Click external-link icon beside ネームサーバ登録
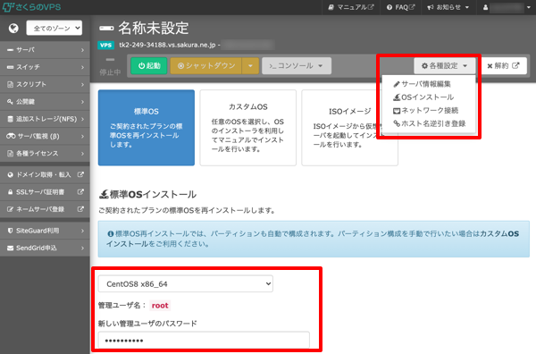Image resolution: width=536 pixels, height=354 pixels. tap(80, 209)
